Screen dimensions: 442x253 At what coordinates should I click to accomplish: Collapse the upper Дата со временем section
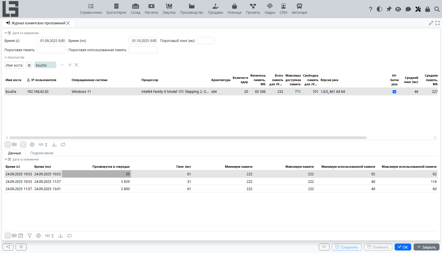pyautogui.click(x=6, y=33)
